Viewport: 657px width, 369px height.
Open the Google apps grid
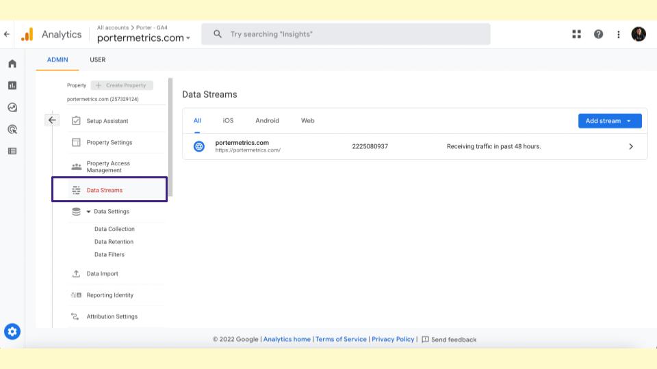click(576, 34)
